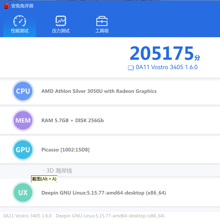Click status bar Deepin GNU Linux kernel text

tap(110, 216)
